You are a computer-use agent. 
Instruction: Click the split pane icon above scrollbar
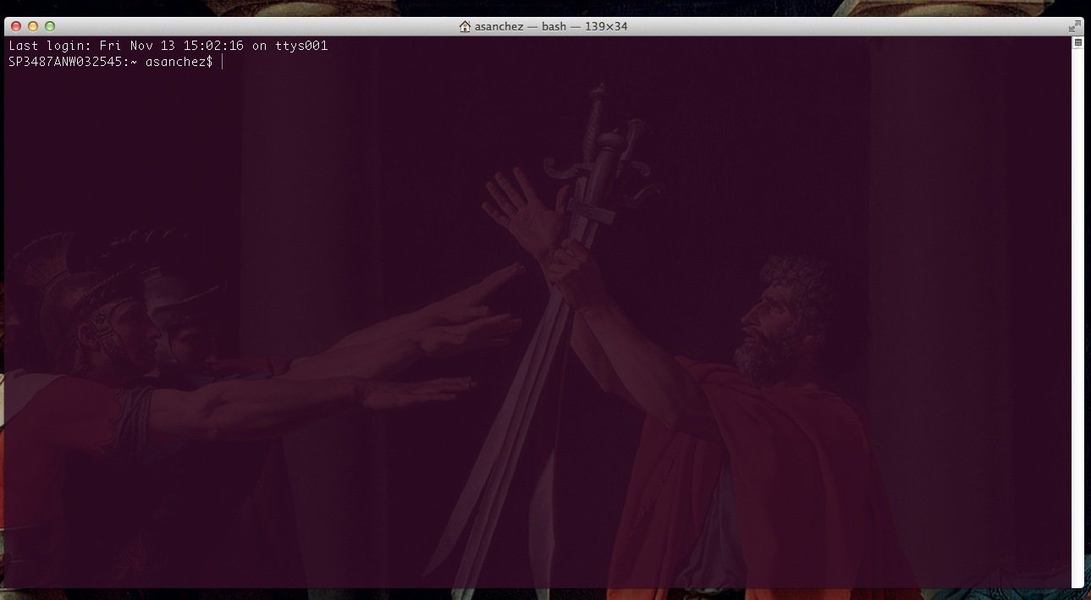pos(1077,42)
